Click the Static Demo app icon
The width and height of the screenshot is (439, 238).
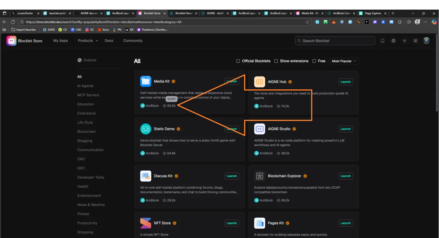click(146, 129)
